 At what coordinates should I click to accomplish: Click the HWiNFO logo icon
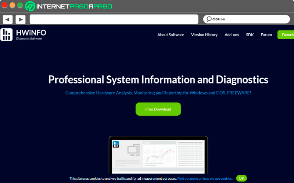[x=6, y=34]
